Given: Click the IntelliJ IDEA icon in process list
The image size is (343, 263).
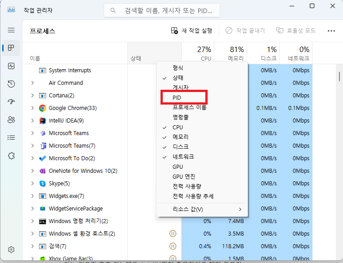Looking at the screenshot, I should coord(43,121).
